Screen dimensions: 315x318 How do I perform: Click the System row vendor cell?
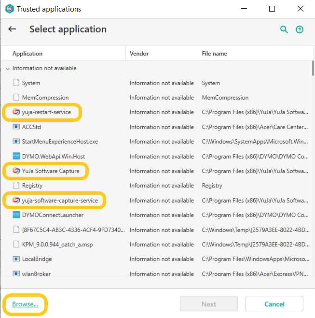162,83
